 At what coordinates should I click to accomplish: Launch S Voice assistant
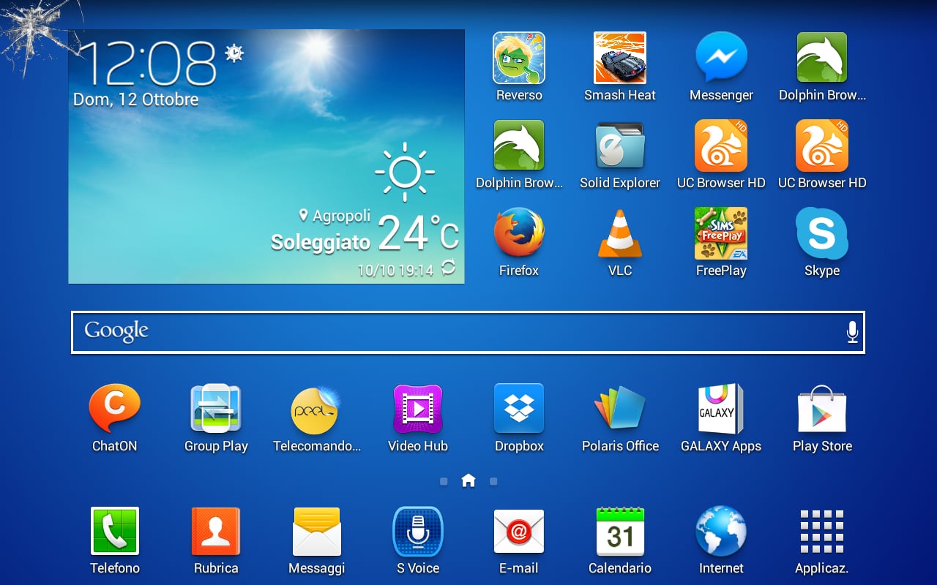(x=418, y=532)
